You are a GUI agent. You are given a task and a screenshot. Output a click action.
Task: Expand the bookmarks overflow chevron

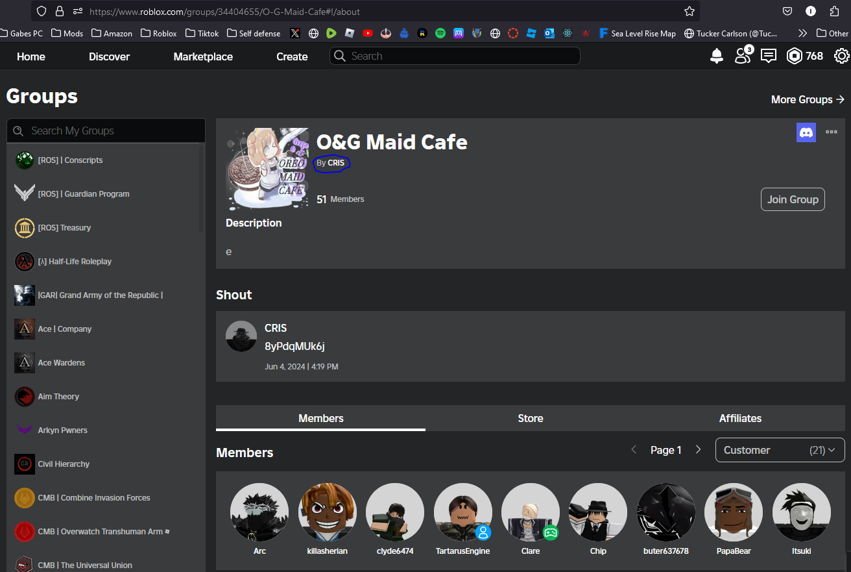click(802, 33)
